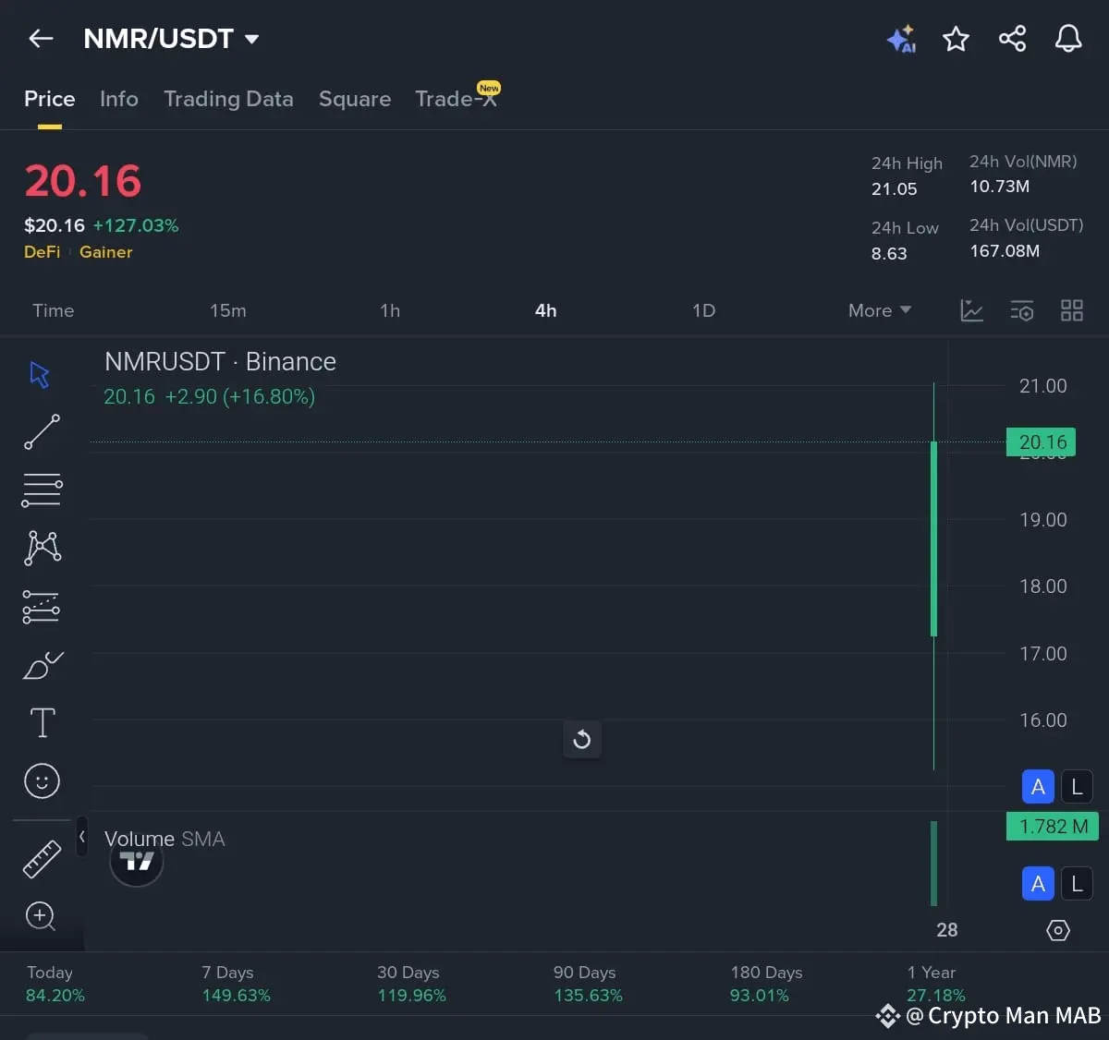
Task: Click the Gainer tag
Action: click(106, 252)
